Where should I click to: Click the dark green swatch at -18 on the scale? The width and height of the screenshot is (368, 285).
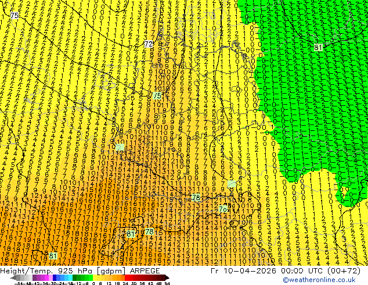pyautogui.click(x=75, y=277)
